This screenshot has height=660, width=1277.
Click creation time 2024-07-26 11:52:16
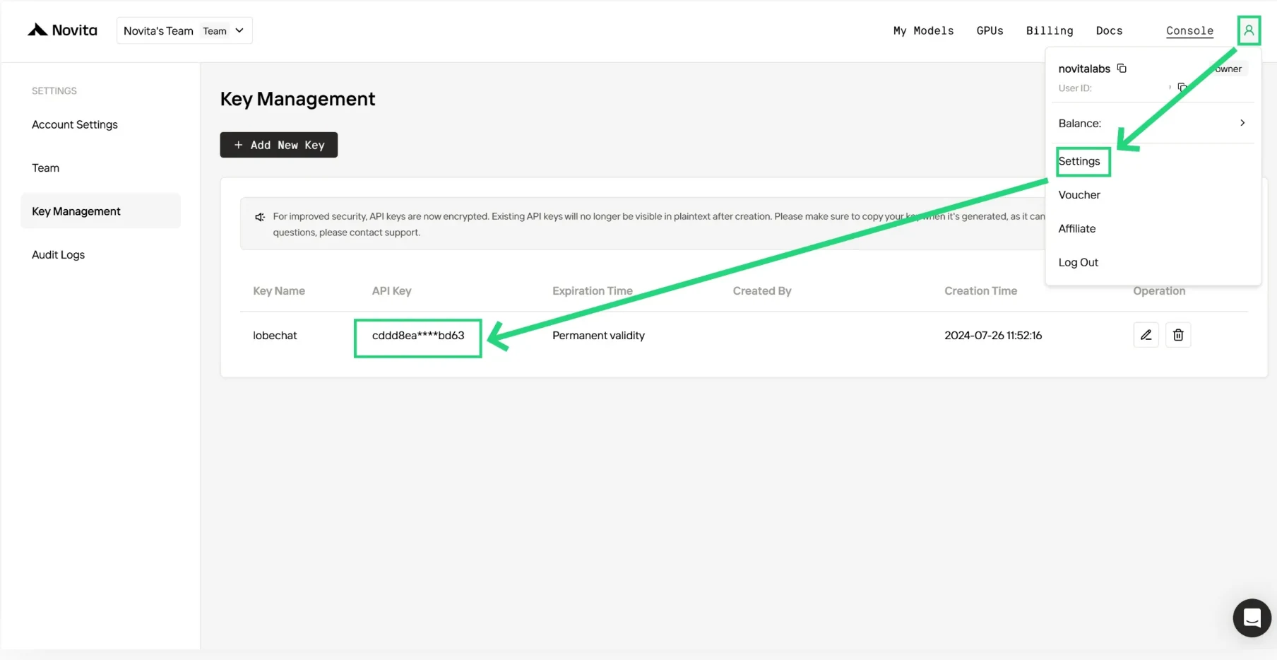993,336
